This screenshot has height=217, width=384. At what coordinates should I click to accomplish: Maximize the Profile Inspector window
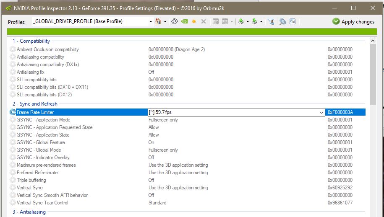(353, 8)
